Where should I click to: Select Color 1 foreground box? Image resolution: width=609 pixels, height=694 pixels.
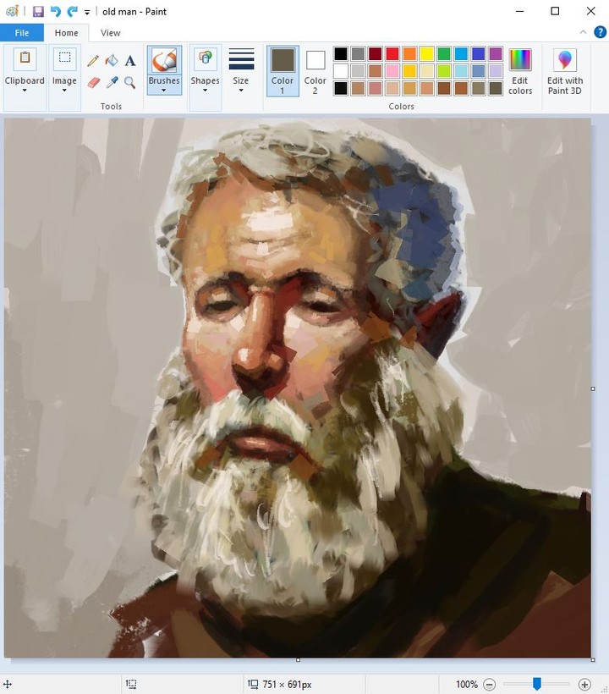pyautogui.click(x=283, y=71)
